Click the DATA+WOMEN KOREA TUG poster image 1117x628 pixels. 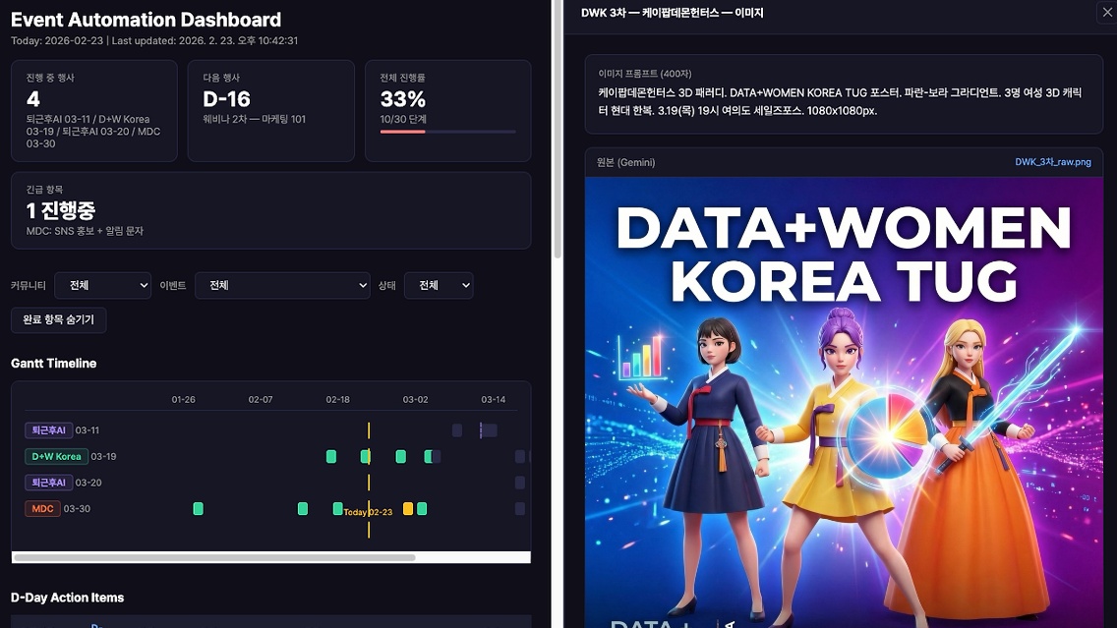(x=844, y=402)
